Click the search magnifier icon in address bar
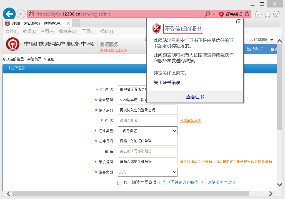Viewport: 285px width, 199px height. click(207, 14)
